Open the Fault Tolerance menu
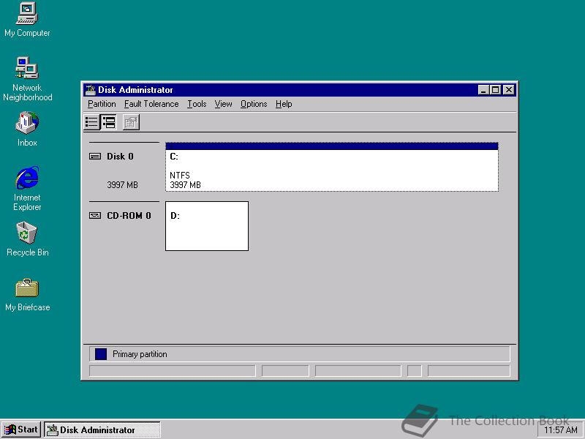The width and height of the screenshot is (585, 439). coord(151,104)
